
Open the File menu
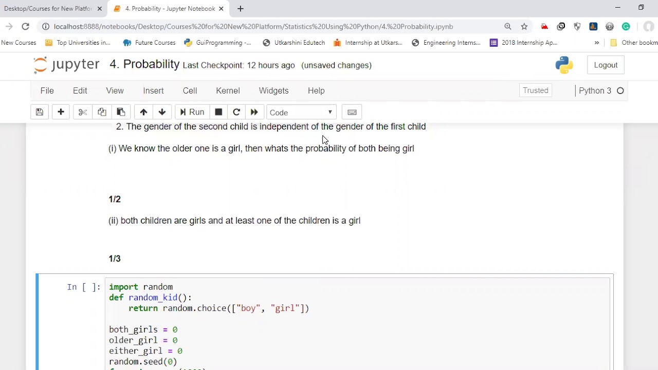(47, 90)
